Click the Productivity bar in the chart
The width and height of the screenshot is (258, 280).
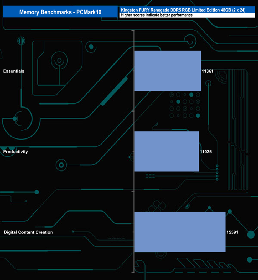point(167,151)
